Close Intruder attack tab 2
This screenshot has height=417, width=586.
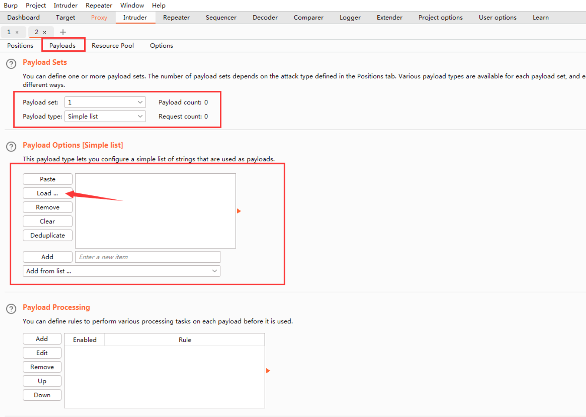[45, 32]
